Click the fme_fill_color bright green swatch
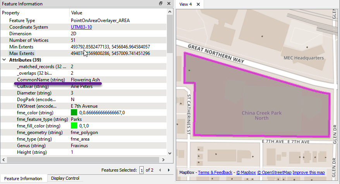Viewport: 340px width, 184px height. coord(74,126)
